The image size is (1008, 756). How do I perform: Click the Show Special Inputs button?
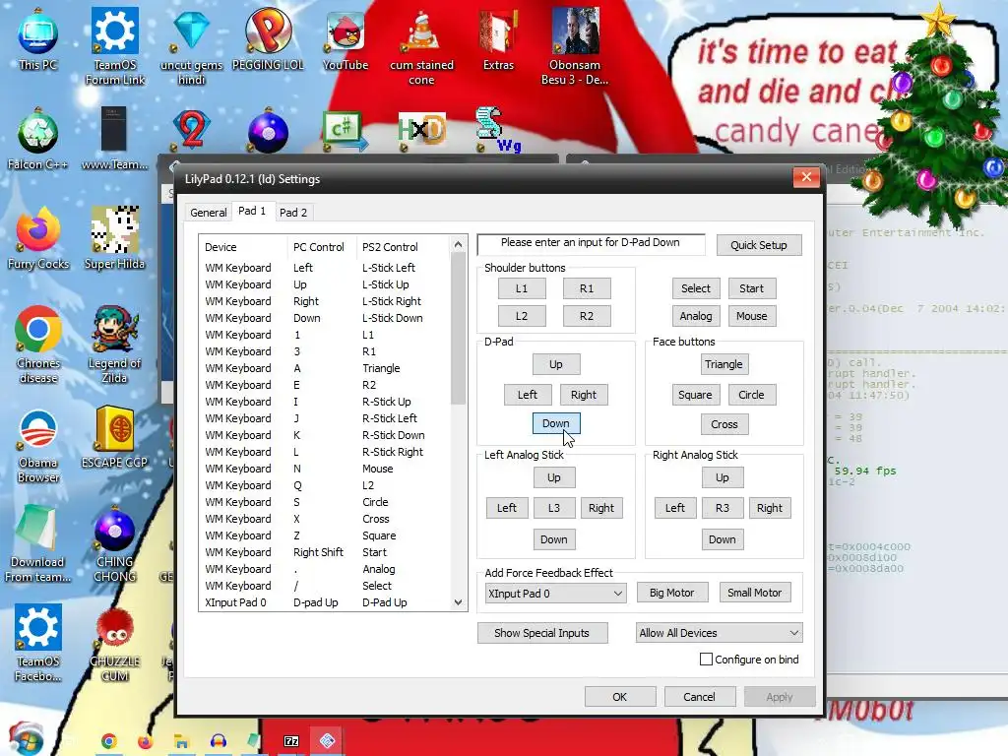tap(542, 633)
